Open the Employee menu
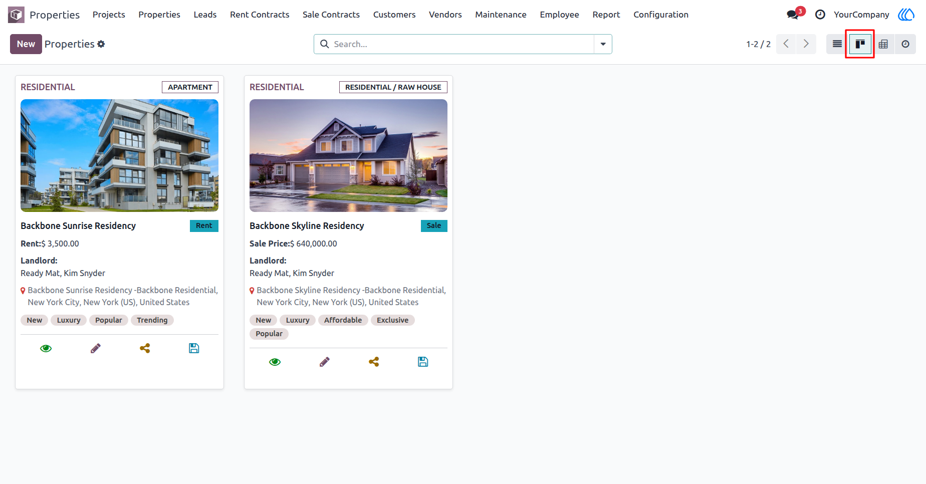The width and height of the screenshot is (926, 484). [x=559, y=15]
